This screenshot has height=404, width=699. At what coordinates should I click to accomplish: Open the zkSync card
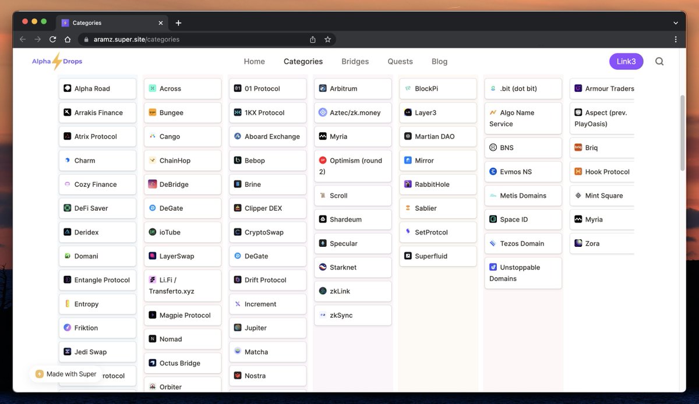pyautogui.click(x=352, y=315)
